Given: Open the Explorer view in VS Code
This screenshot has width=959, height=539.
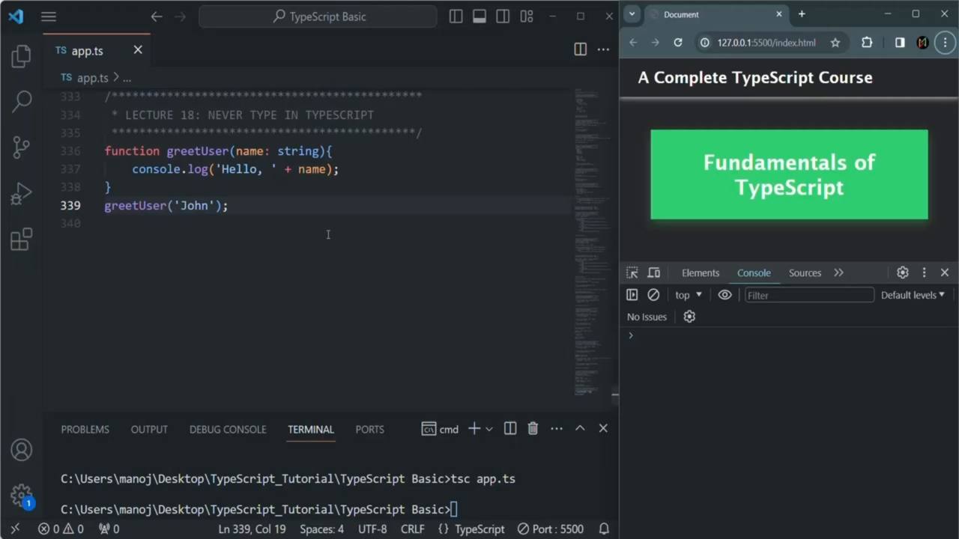Looking at the screenshot, I should pyautogui.click(x=22, y=56).
